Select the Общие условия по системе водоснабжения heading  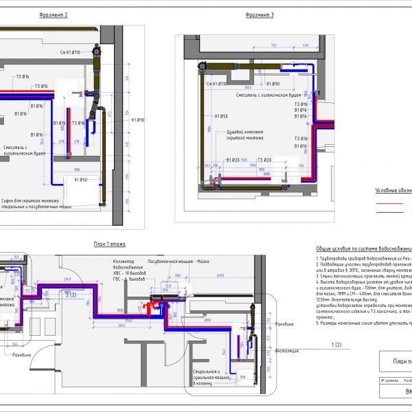(364, 249)
